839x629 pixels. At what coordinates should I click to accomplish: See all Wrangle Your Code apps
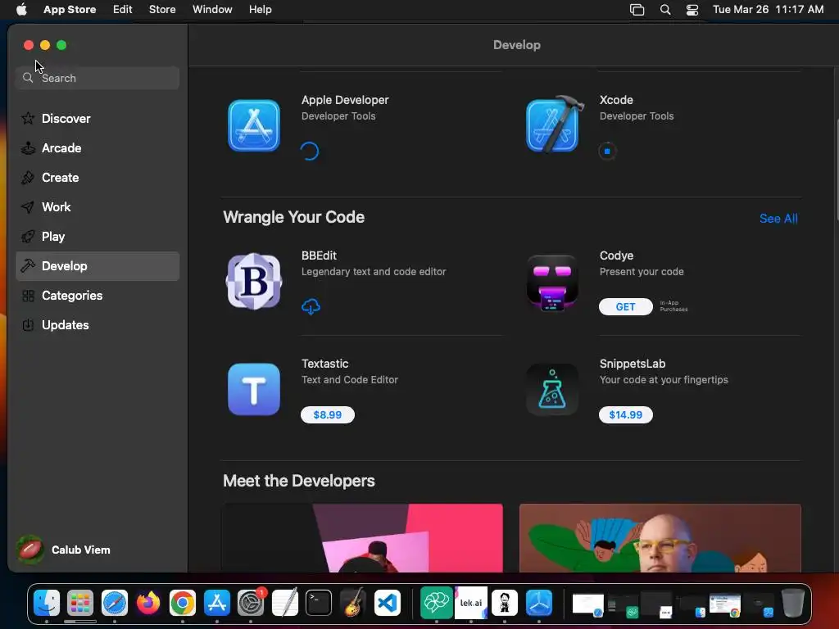coord(778,219)
